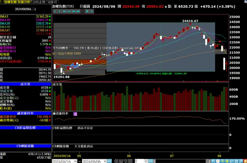Viewport: 247px width, 163px height.
Task: Click the SMA5 value 21362.29
Action: coord(42,17)
